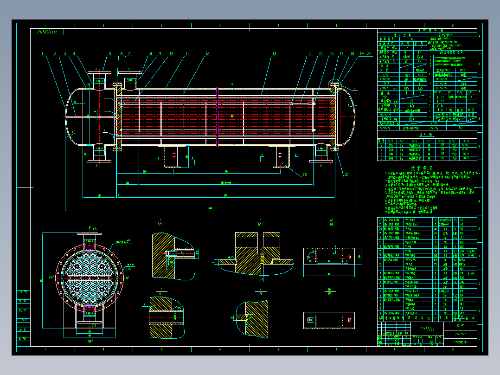
Task: Click the overall length dimension line below vessel
Action: [210, 210]
